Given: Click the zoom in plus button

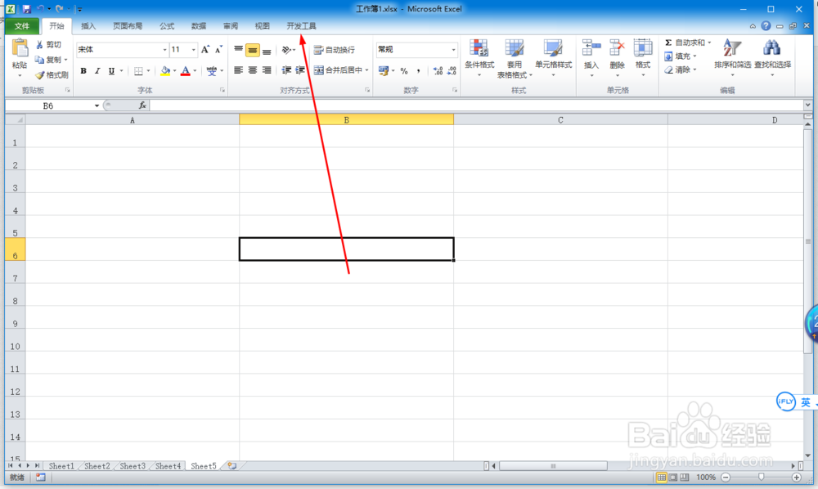Looking at the screenshot, I should point(796,477).
